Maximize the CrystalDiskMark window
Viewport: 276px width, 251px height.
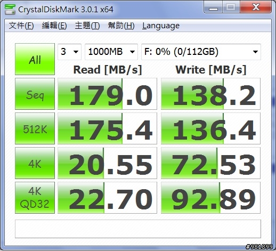(231, 7)
